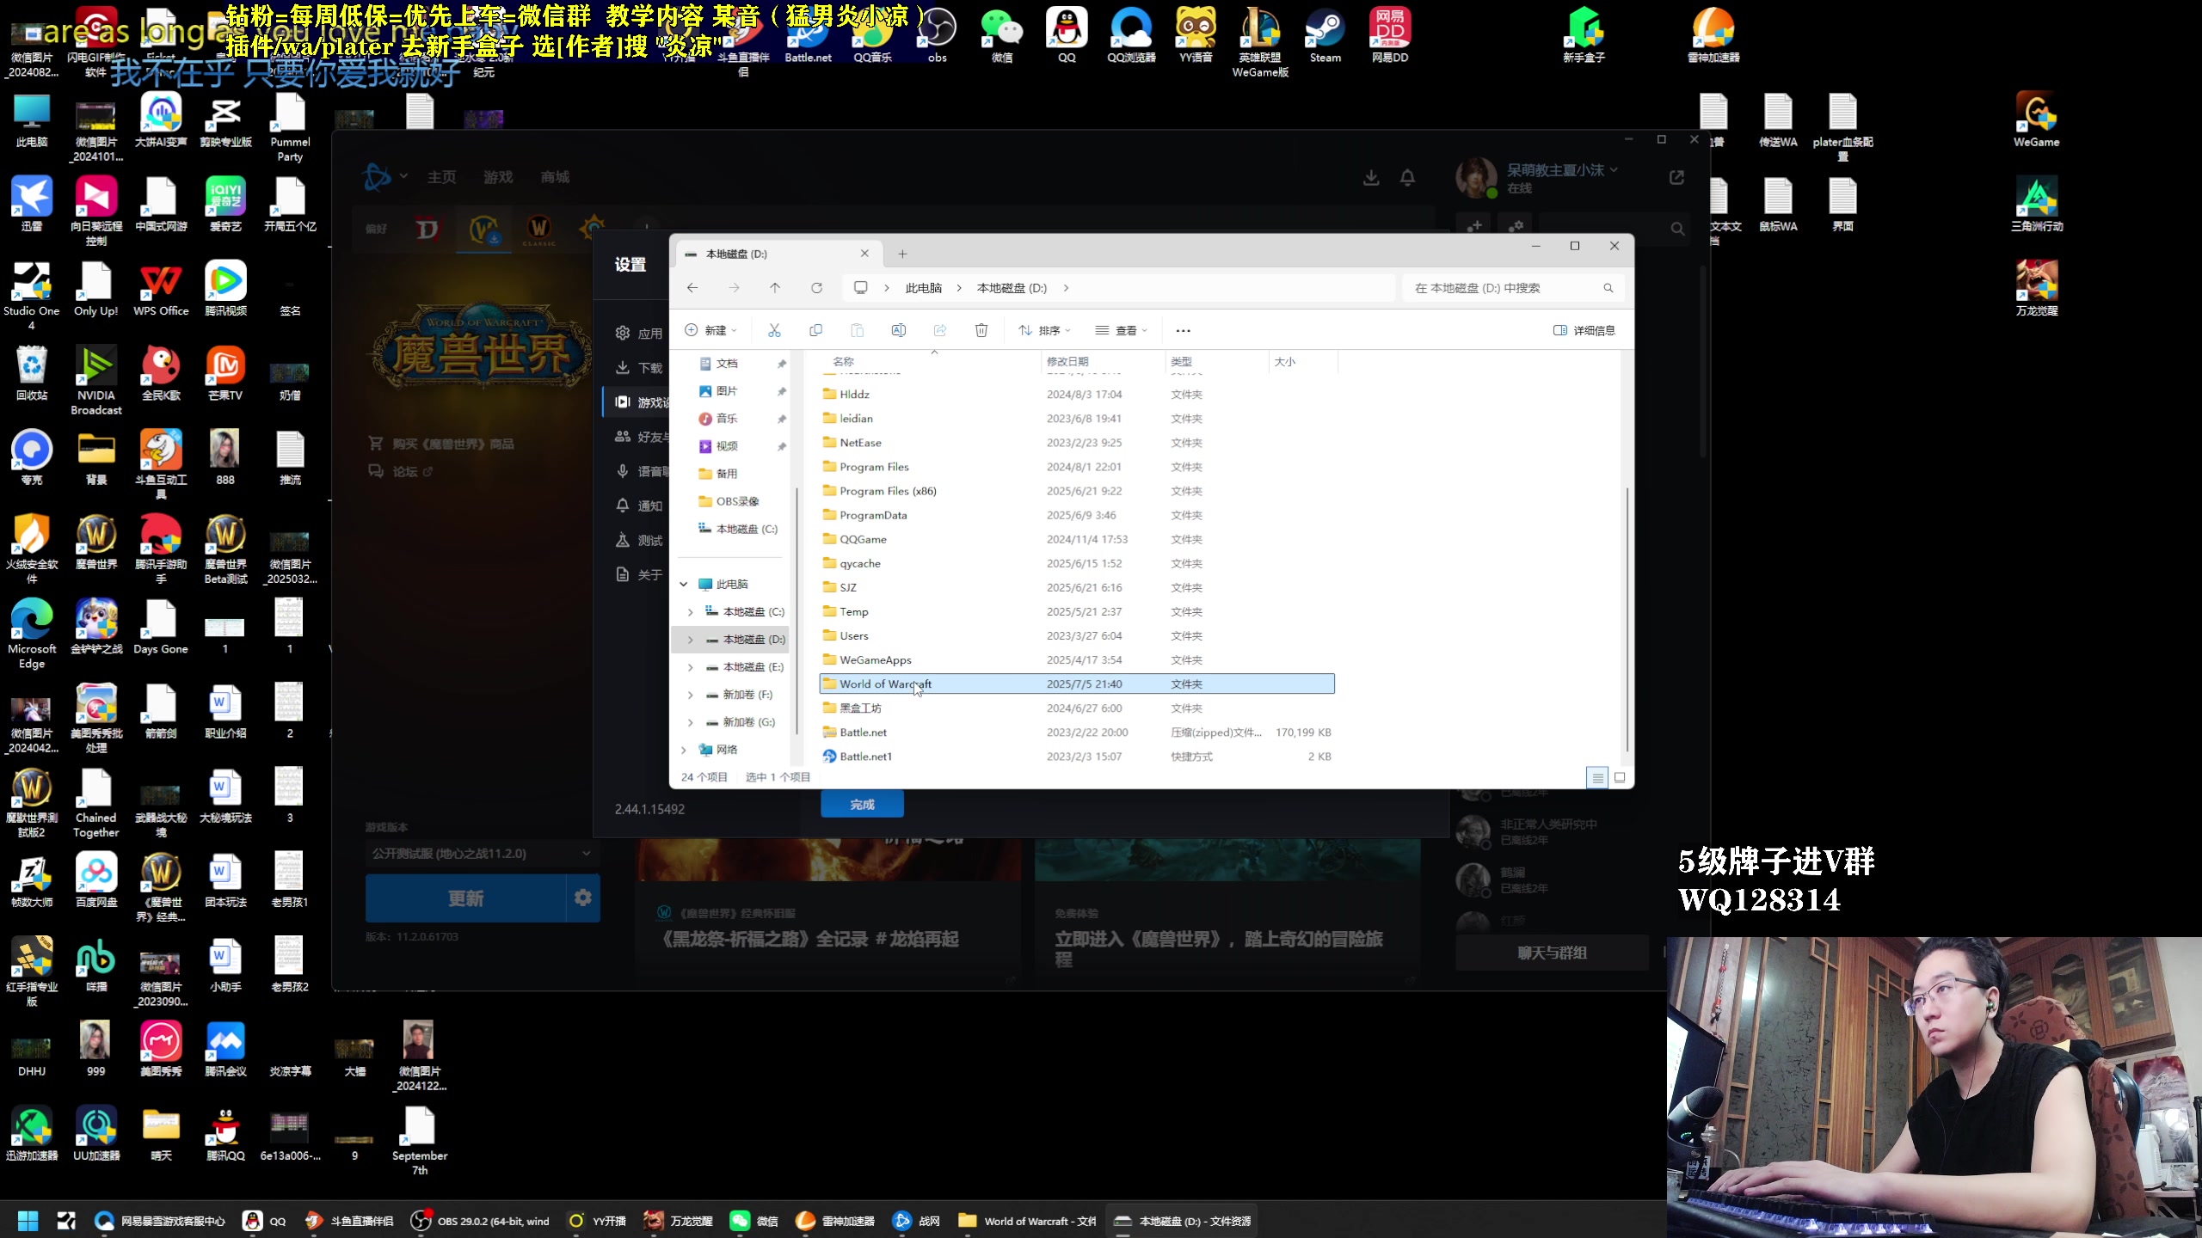Click the Cut icon in Explorer toolbar
Viewport: 2202px width, 1238px height.
774,330
